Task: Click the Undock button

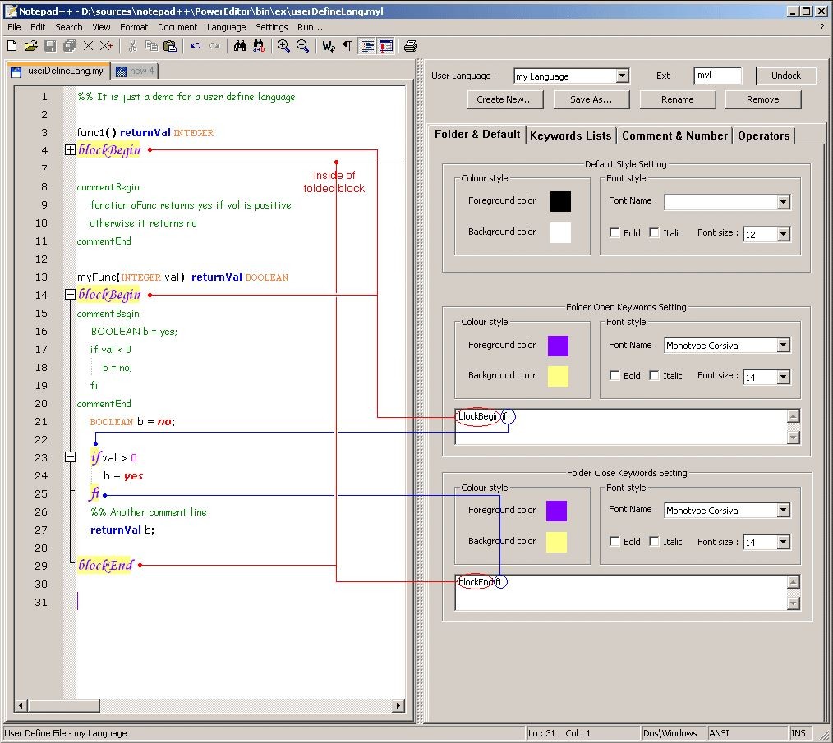Action: coord(785,76)
